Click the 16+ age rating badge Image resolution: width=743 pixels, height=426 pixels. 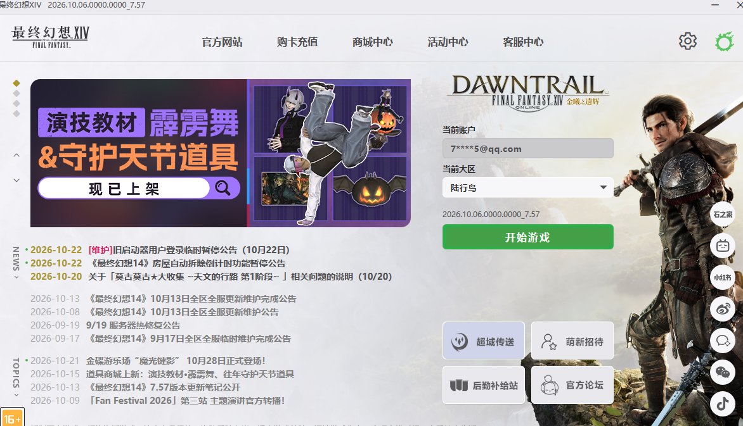[x=12, y=418]
